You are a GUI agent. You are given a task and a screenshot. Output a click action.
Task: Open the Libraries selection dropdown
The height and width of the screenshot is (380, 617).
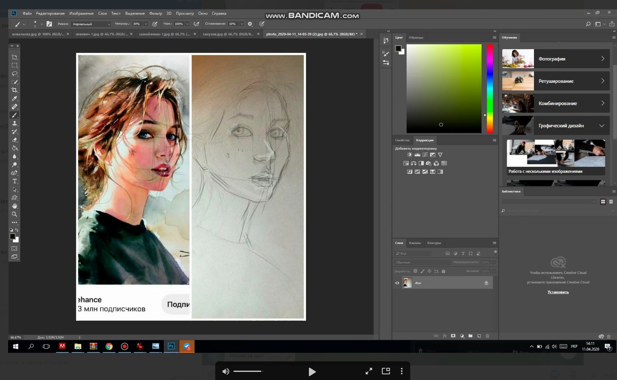click(x=549, y=201)
